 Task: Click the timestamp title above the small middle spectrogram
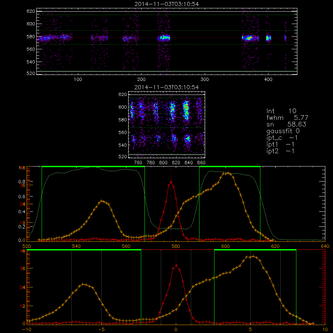[166, 87]
